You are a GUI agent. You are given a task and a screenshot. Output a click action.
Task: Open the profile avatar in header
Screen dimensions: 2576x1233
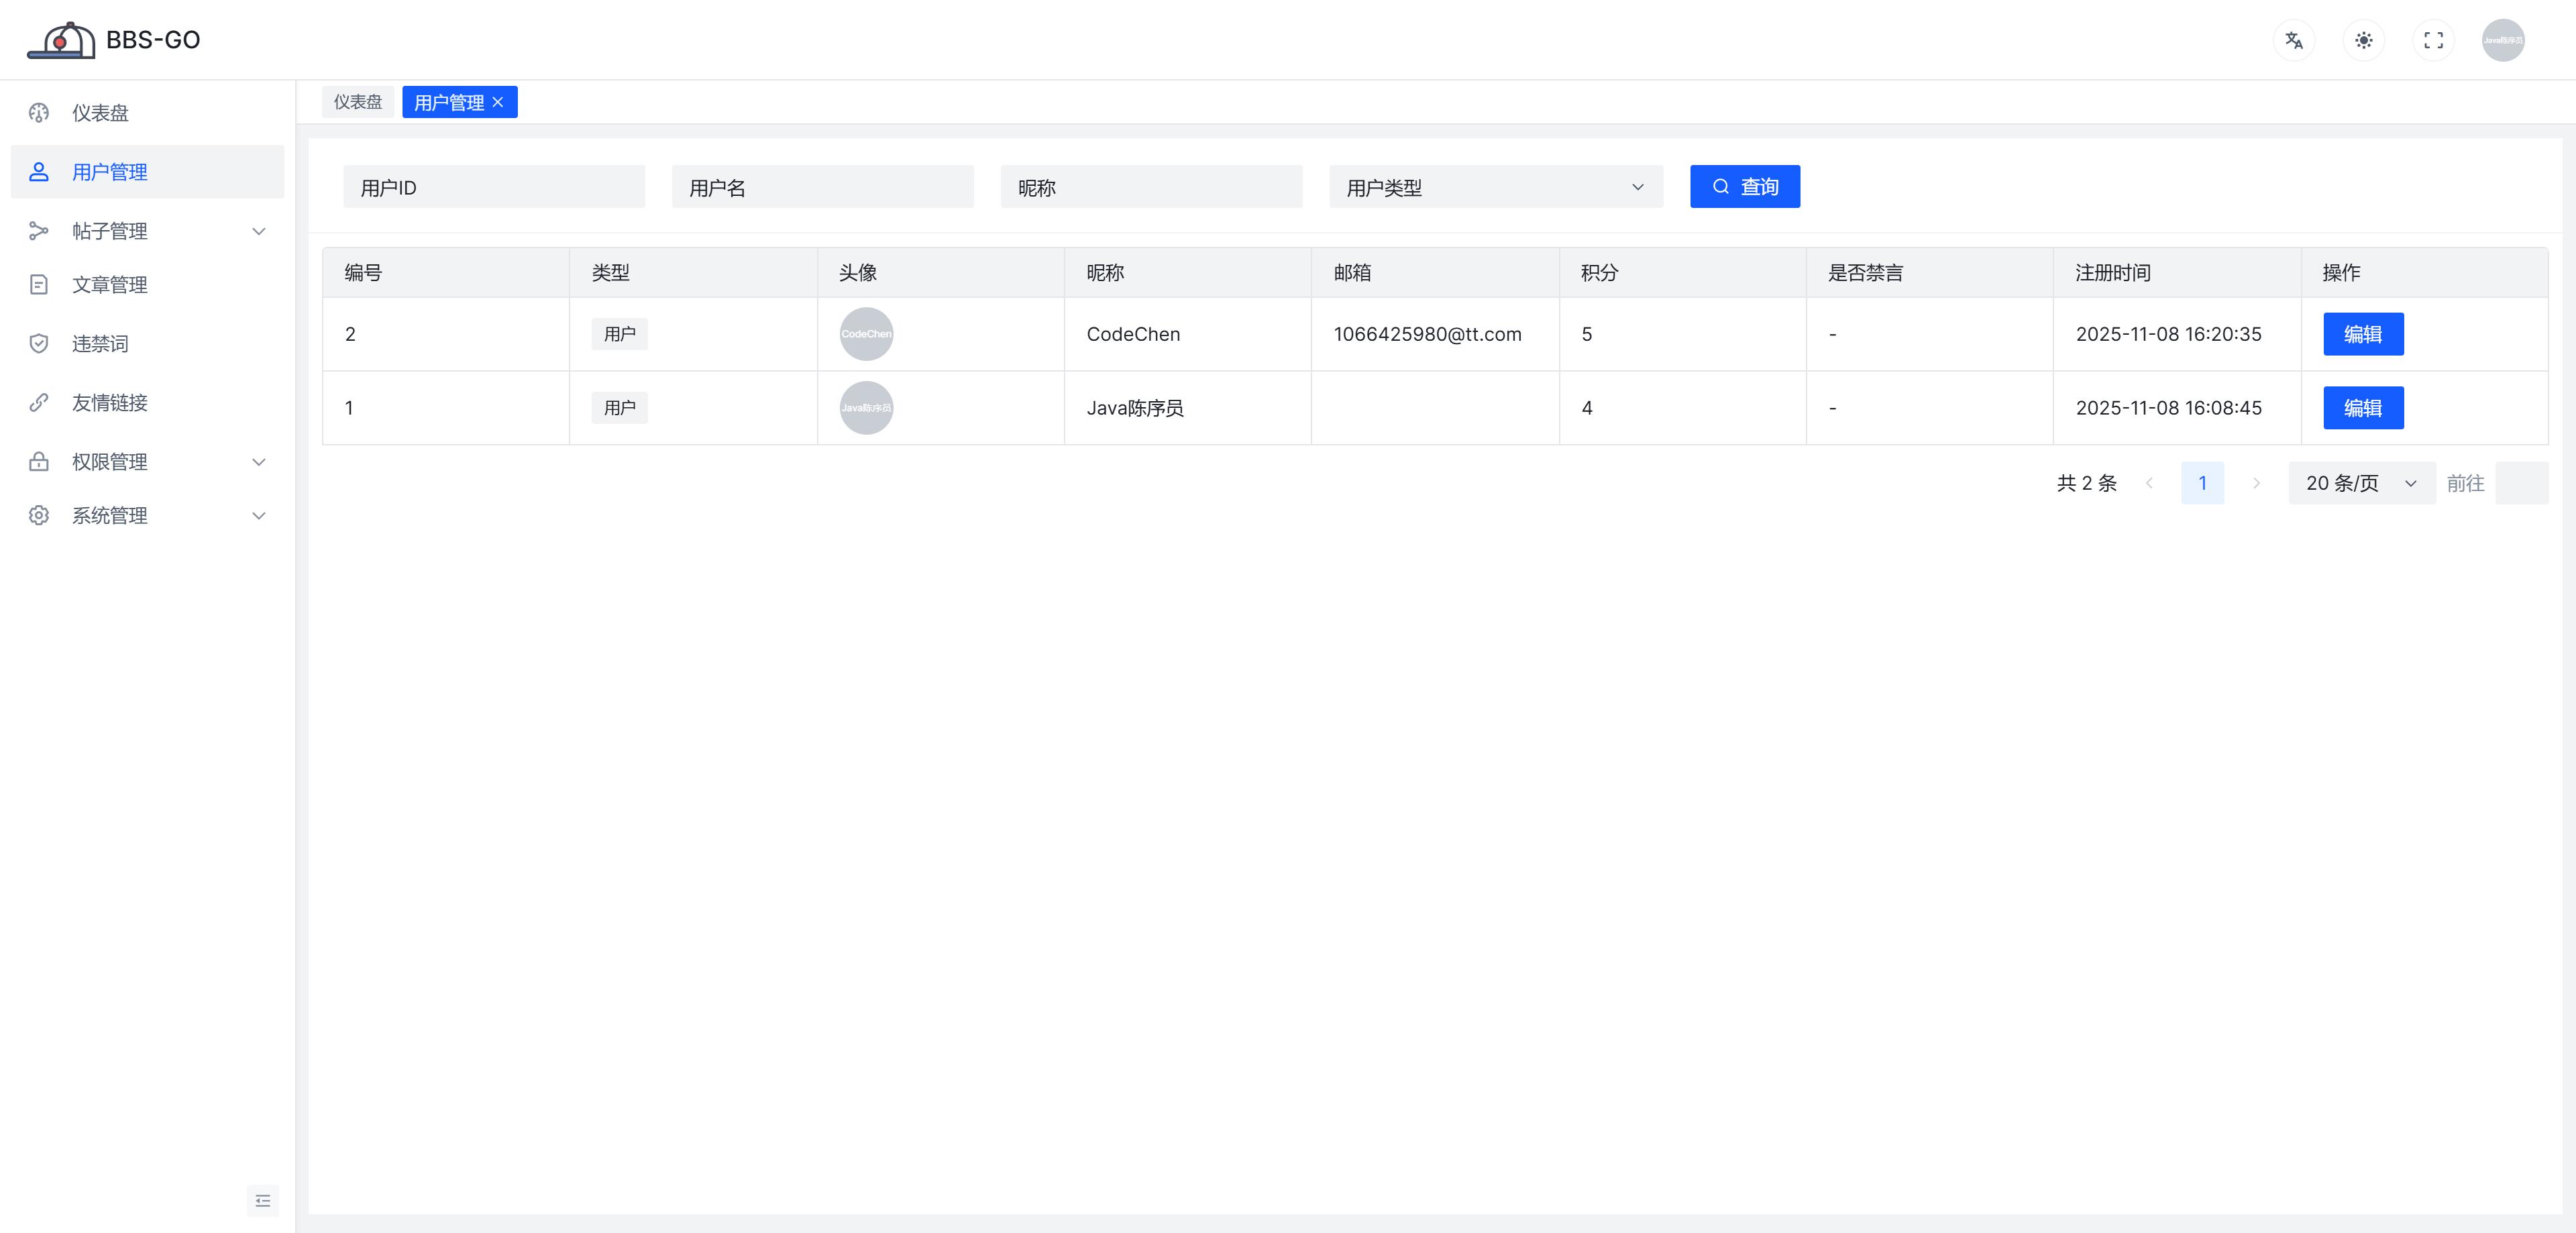click(2502, 40)
